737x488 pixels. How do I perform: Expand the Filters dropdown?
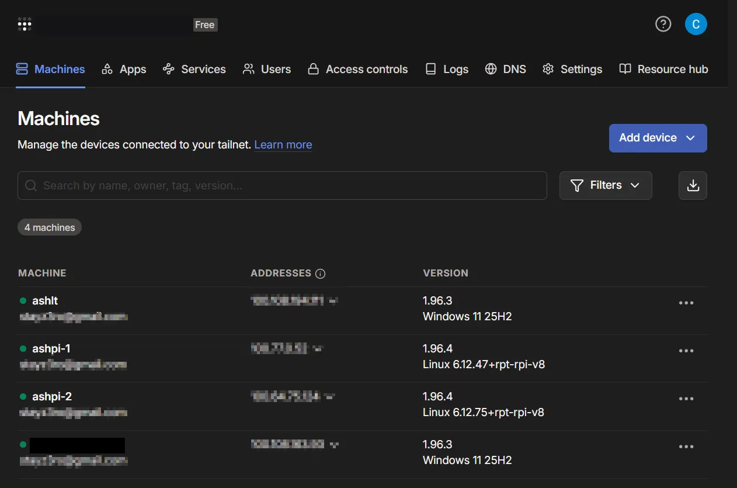[x=606, y=185]
